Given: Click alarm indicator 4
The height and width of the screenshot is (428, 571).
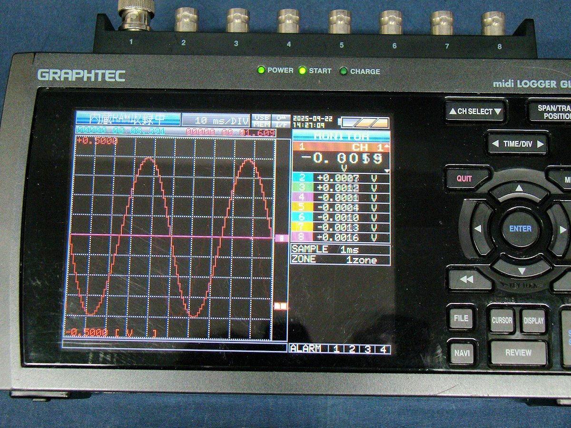Looking at the screenshot, I should point(383,349).
